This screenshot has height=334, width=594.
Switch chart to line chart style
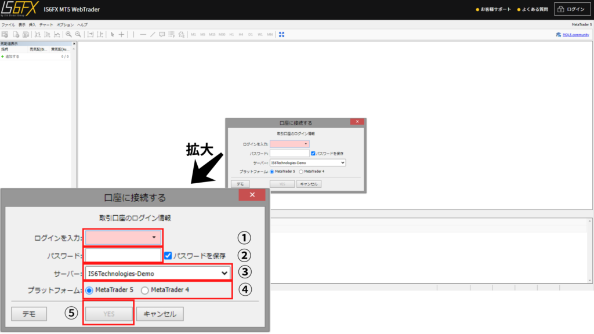(x=57, y=34)
